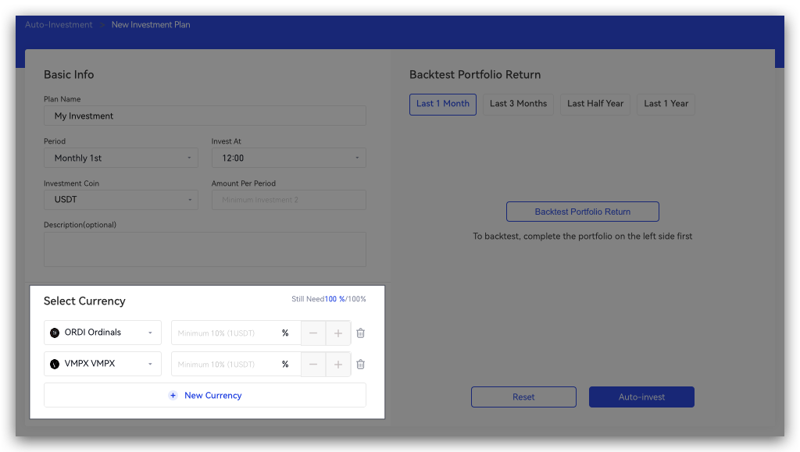Increase VMPX percentage with plus button
800x452 pixels.
click(x=338, y=365)
